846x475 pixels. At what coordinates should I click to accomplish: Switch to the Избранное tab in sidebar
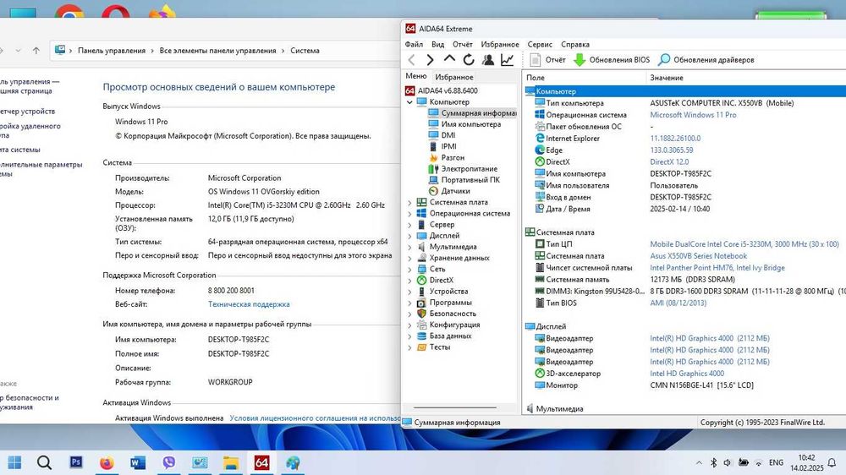tap(454, 77)
